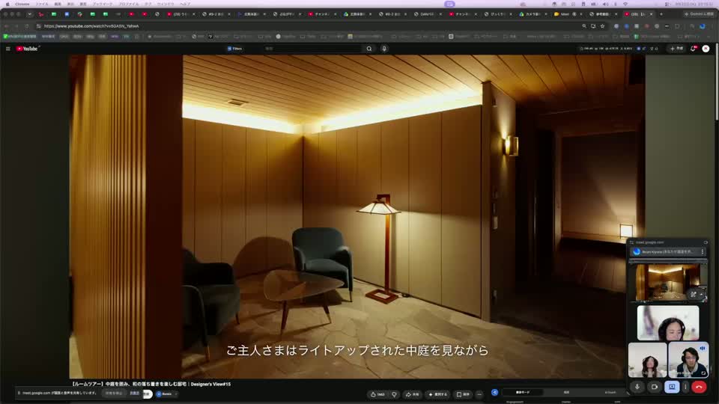
Task: Expand the Chrome tab search dropdown arrow
Action: point(30,14)
